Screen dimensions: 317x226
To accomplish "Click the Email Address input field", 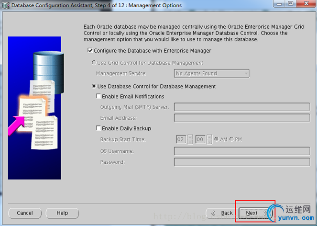I will (242, 118).
